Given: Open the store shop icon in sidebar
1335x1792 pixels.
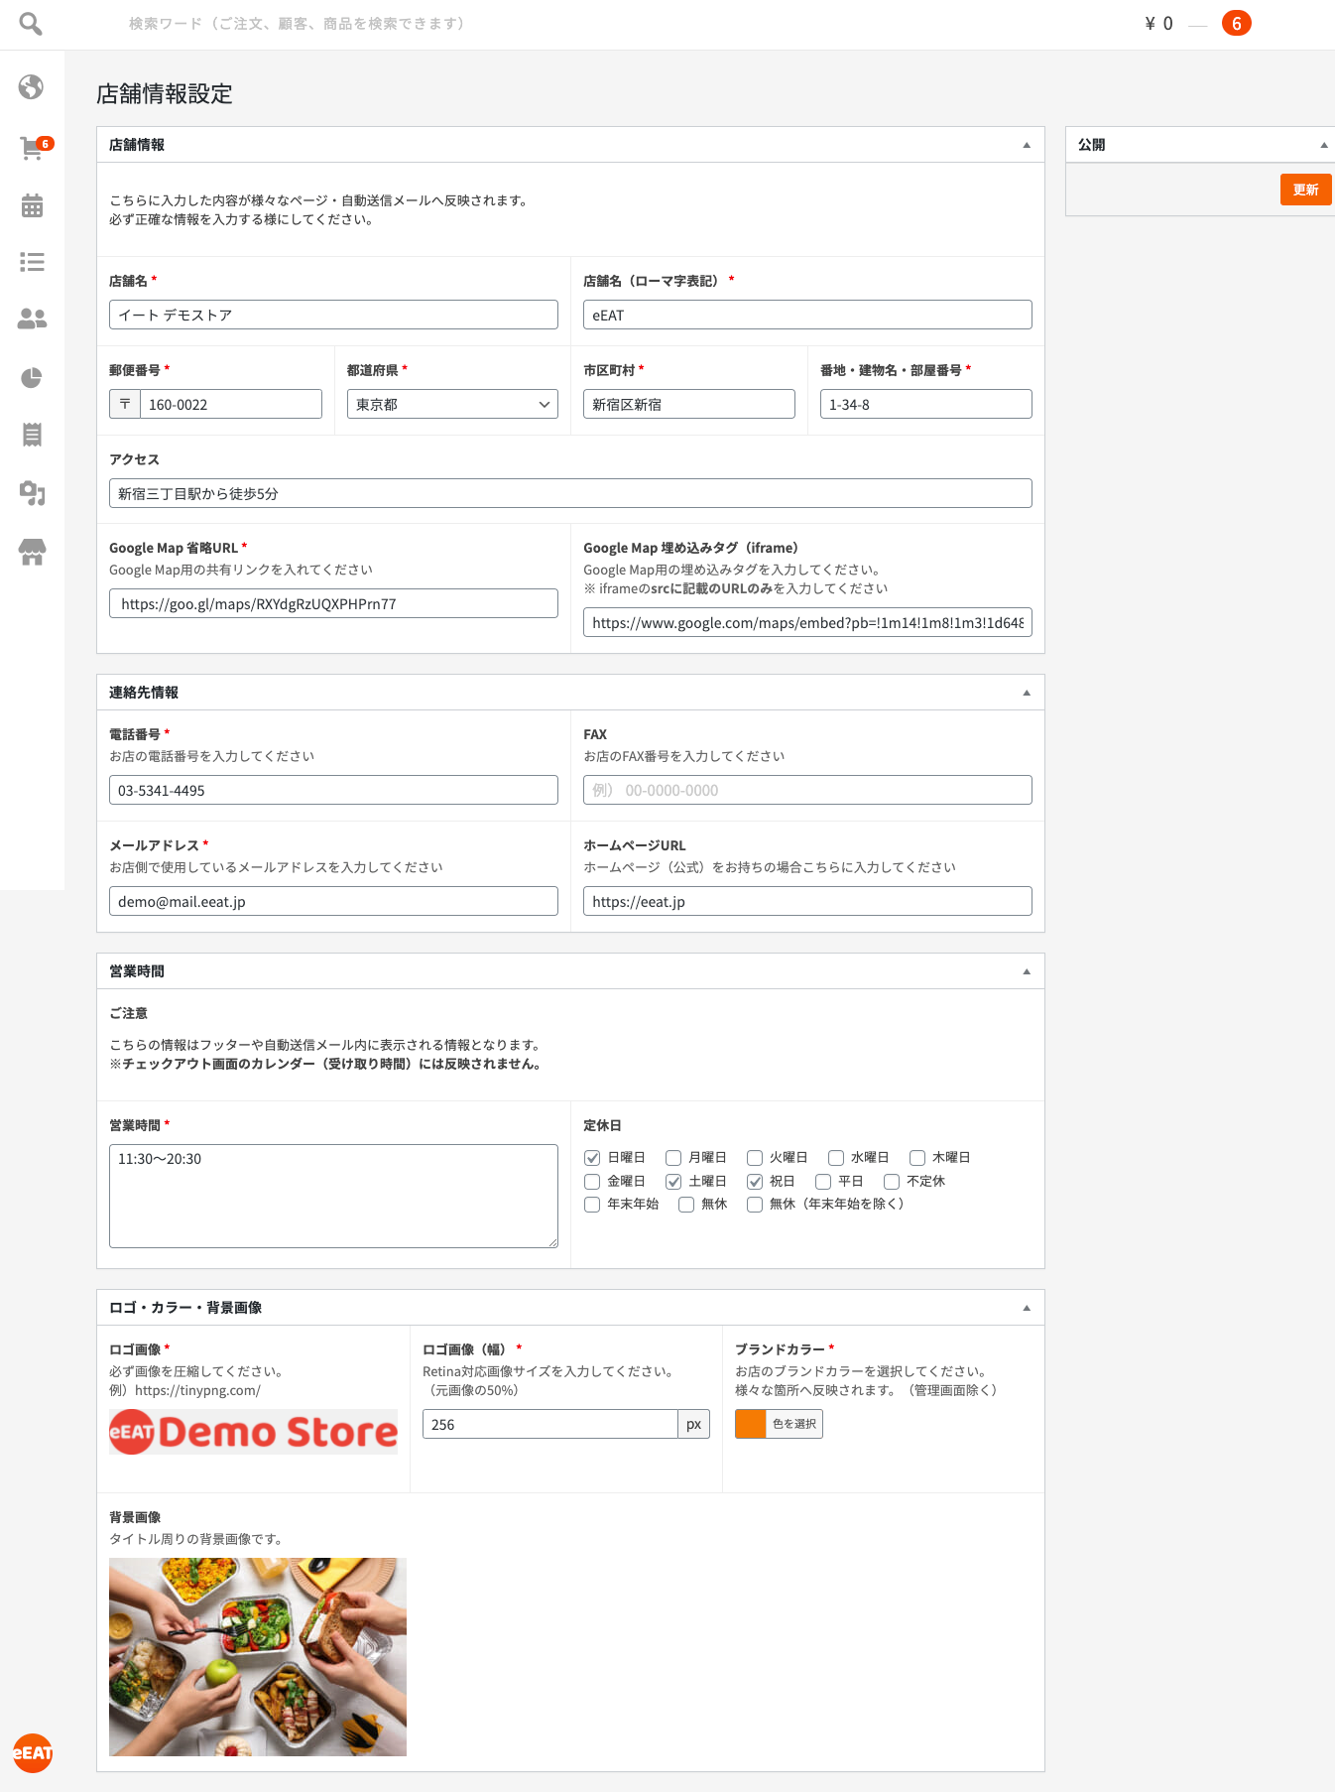Looking at the screenshot, I should coord(32,552).
